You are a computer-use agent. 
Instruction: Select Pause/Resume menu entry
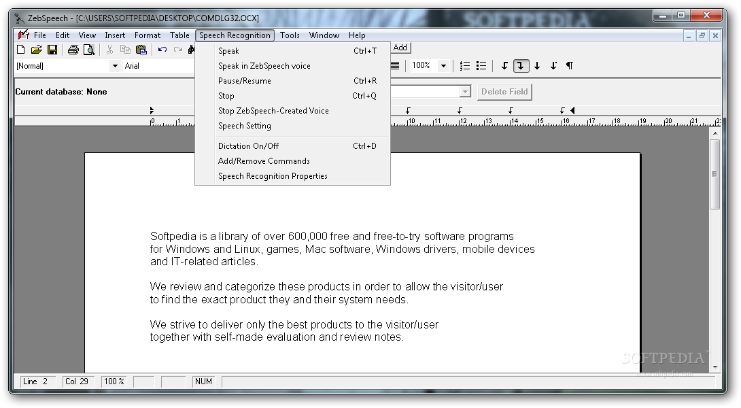[292, 81]
